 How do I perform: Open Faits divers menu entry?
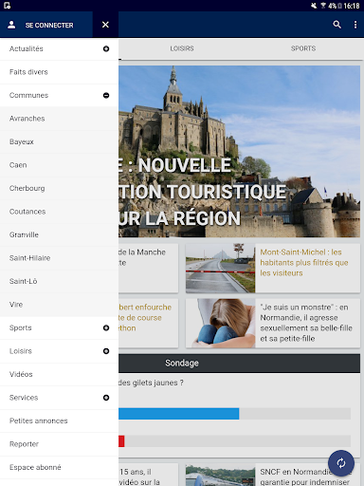pyautogui.click(x=59, y=72)
